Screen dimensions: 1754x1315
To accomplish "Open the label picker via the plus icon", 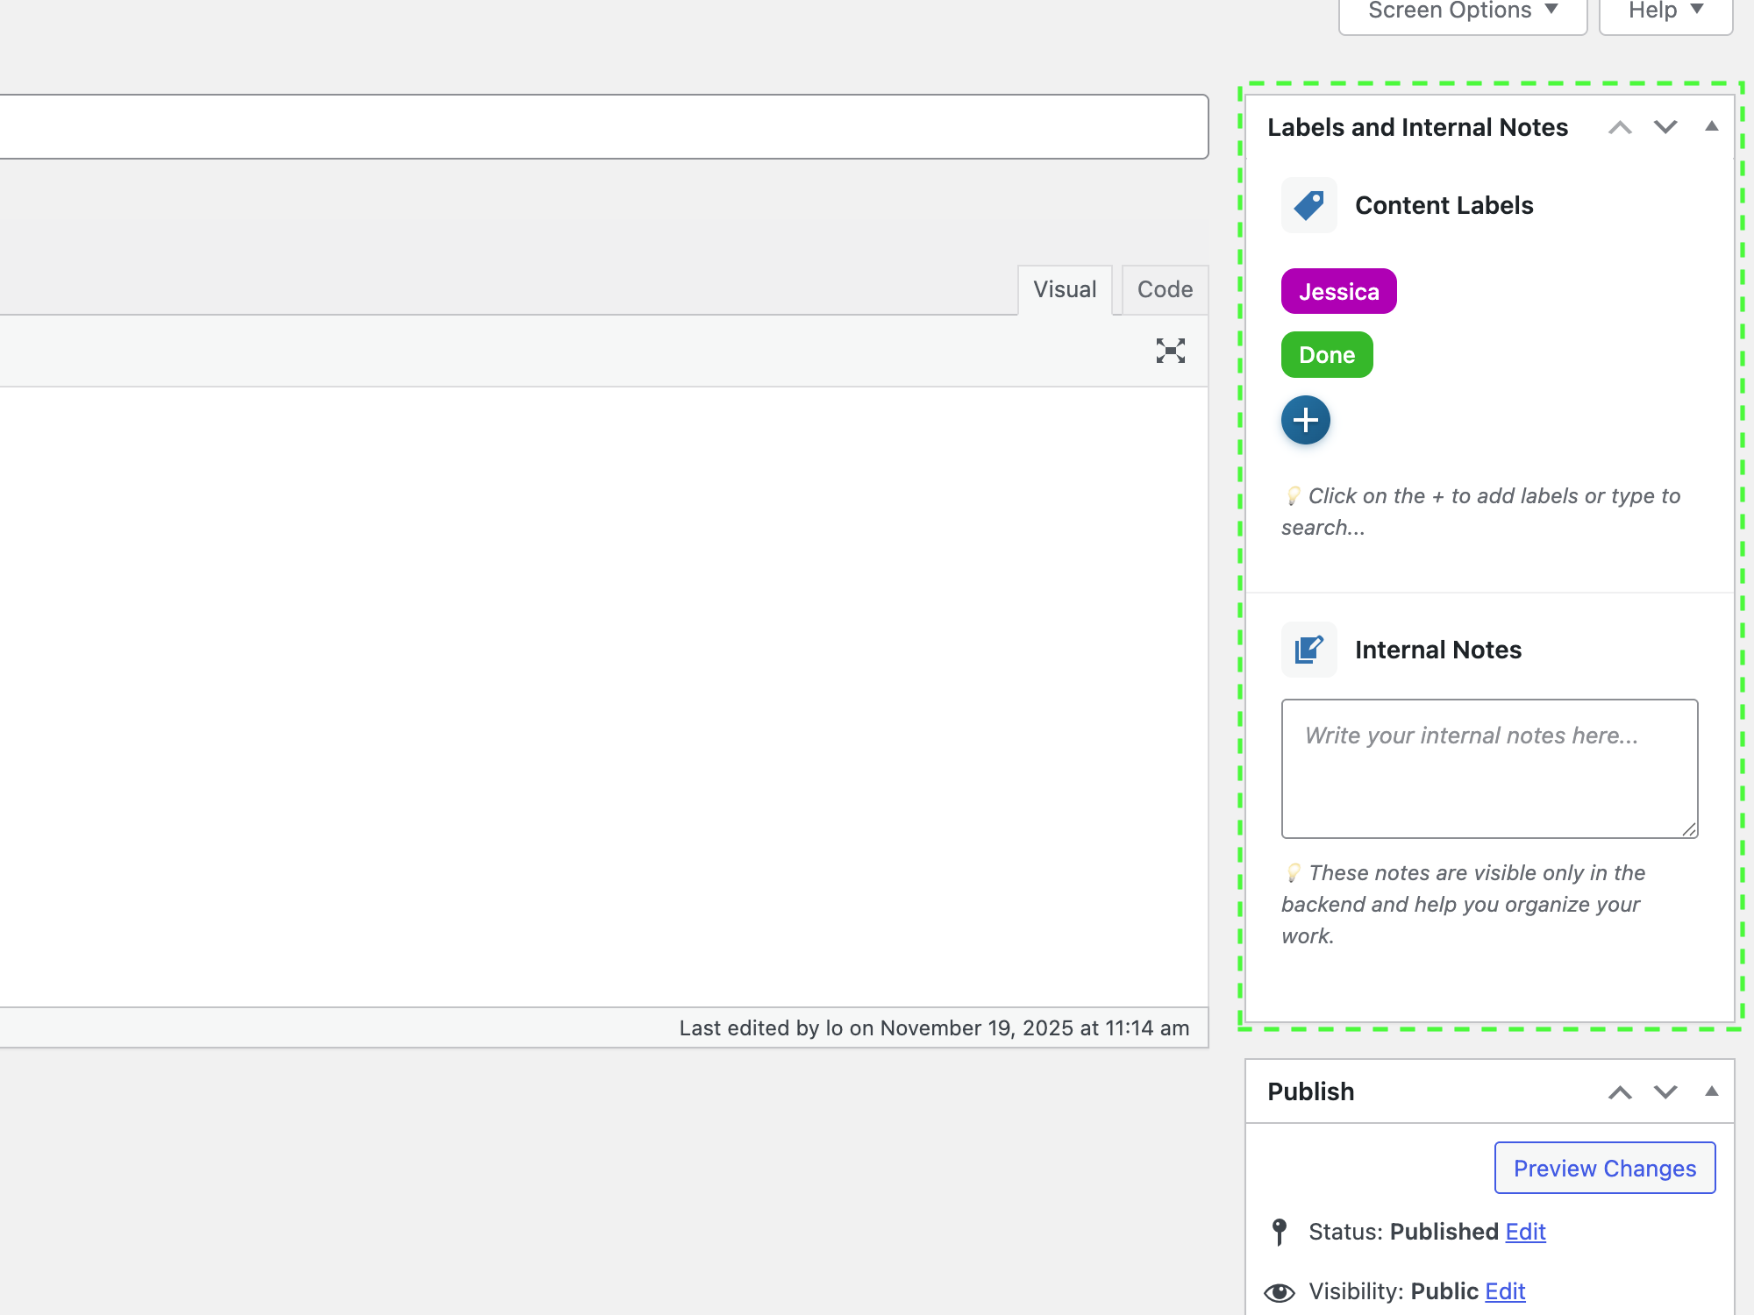I will [1306, 420].
